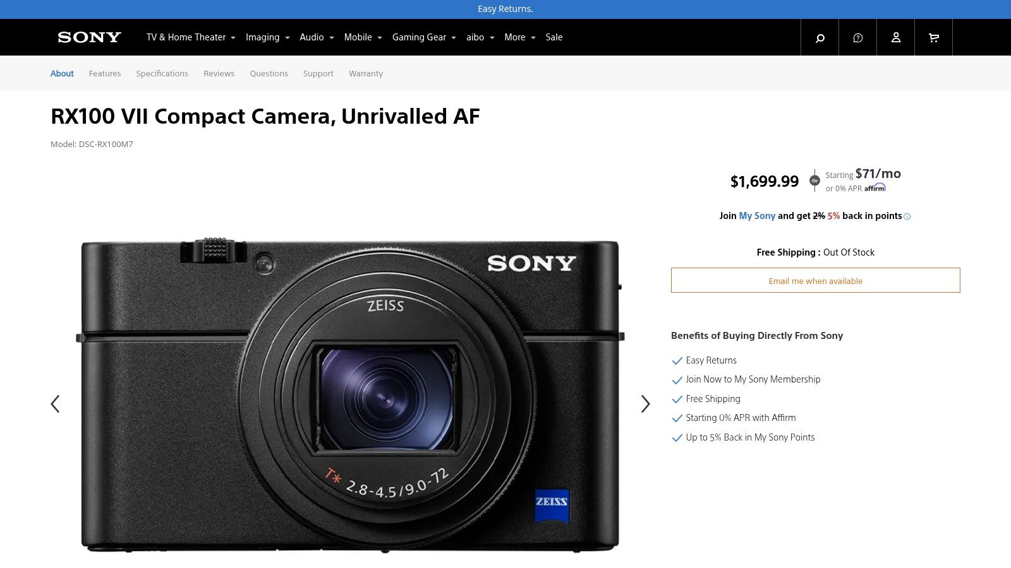Click Easy Returns in the benefits list
The image size is (1011, 568).
point(711,360)
